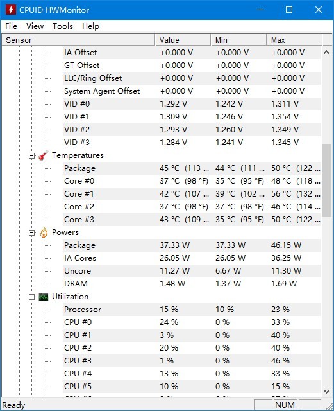Collapse the Utilization section
Viewport: 334px width, 411px height.
31,297
